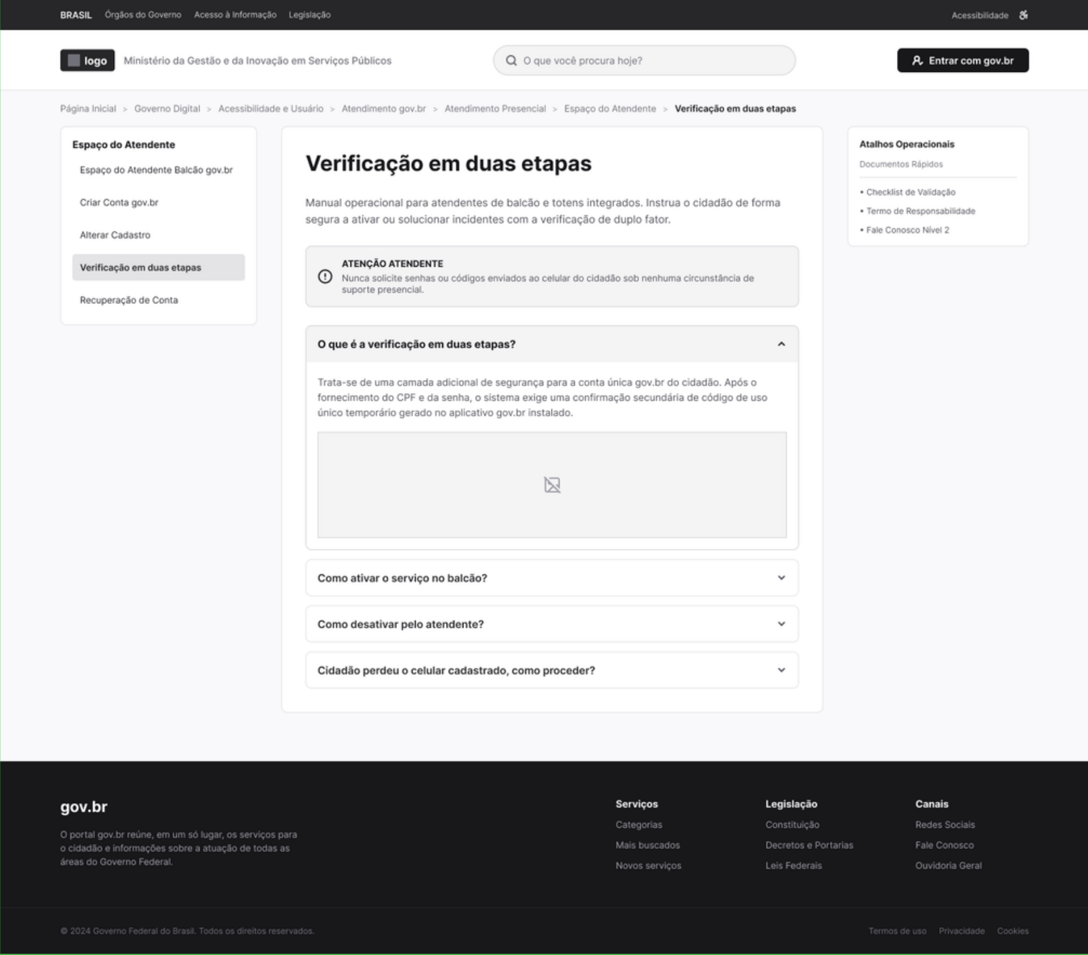1088x955 pixels.
Task: Click the logo badge in header
Action: pos(87,60)
